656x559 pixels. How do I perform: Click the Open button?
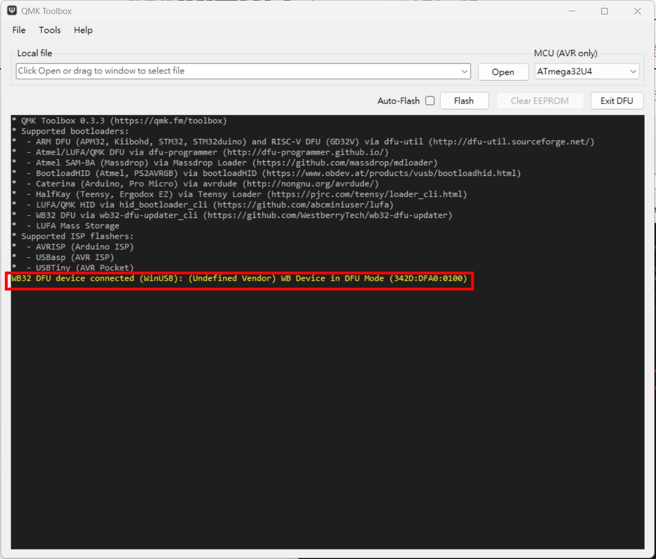coord(503,72)
